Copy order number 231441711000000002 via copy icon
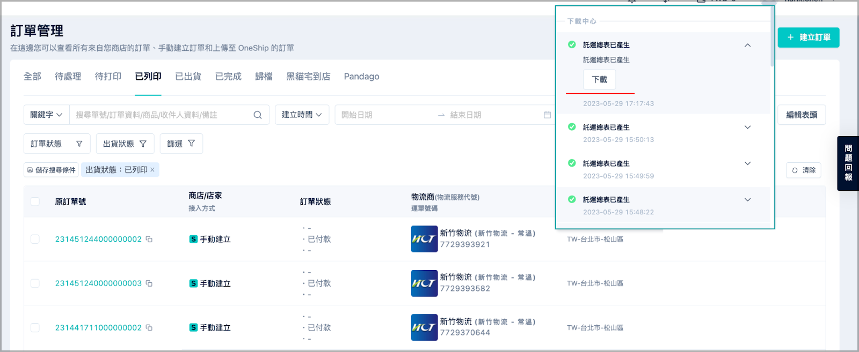859x352 pixels. 149,327
